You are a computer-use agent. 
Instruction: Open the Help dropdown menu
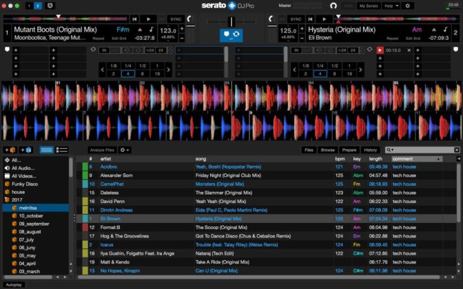391,6
